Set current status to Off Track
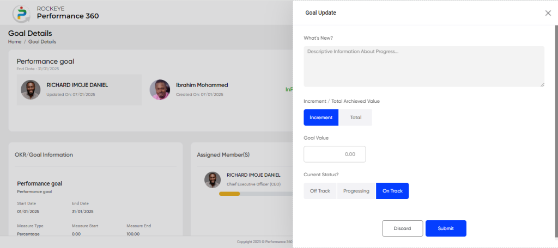This screenshot has width=558, height=248. pyautogui.click(x=320, y=191)
